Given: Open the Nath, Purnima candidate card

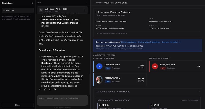Looking at the screenshot, I should pyautogui.click(x=175, y=66).
